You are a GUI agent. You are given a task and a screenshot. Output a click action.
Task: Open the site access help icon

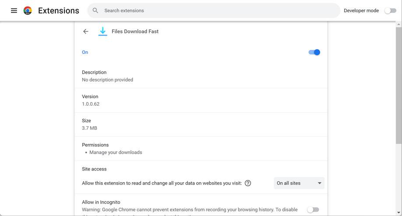(x=248, y=183)
